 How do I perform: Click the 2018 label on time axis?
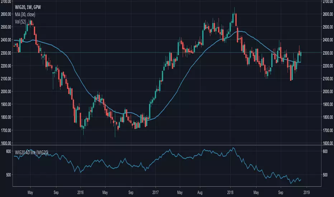(x=230, y=193)
